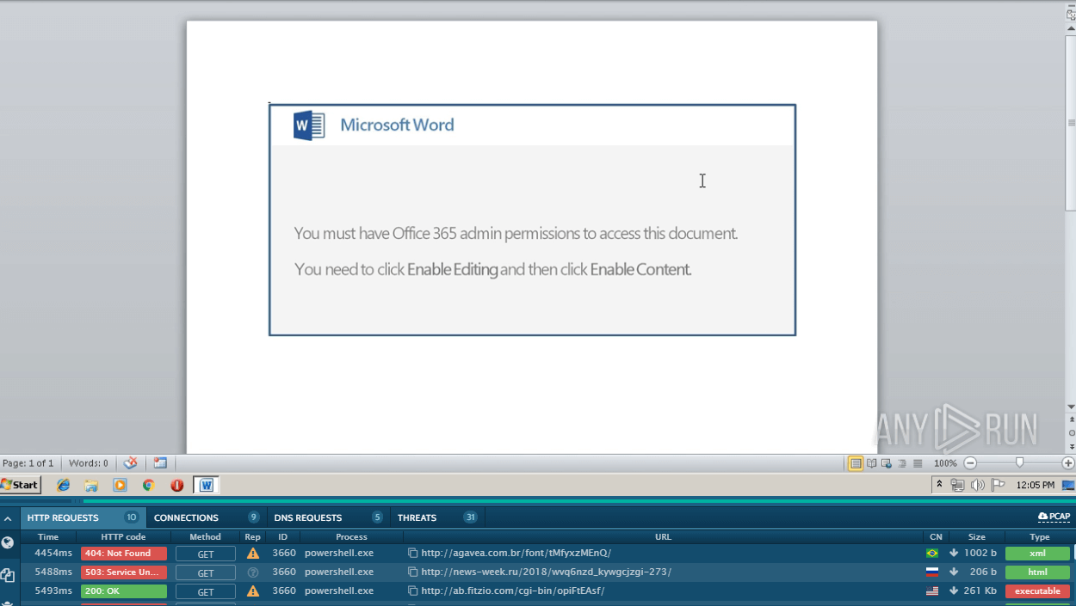Click the volume speaker tray icon

pyautogui.click(x=978, y=485)
